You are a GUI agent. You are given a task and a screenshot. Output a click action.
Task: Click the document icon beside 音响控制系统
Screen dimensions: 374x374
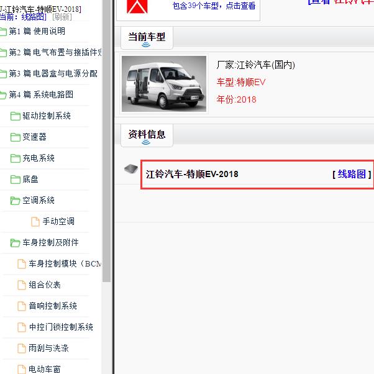22,306
